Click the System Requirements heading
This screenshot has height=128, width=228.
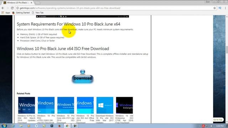(x=68, y=24)
